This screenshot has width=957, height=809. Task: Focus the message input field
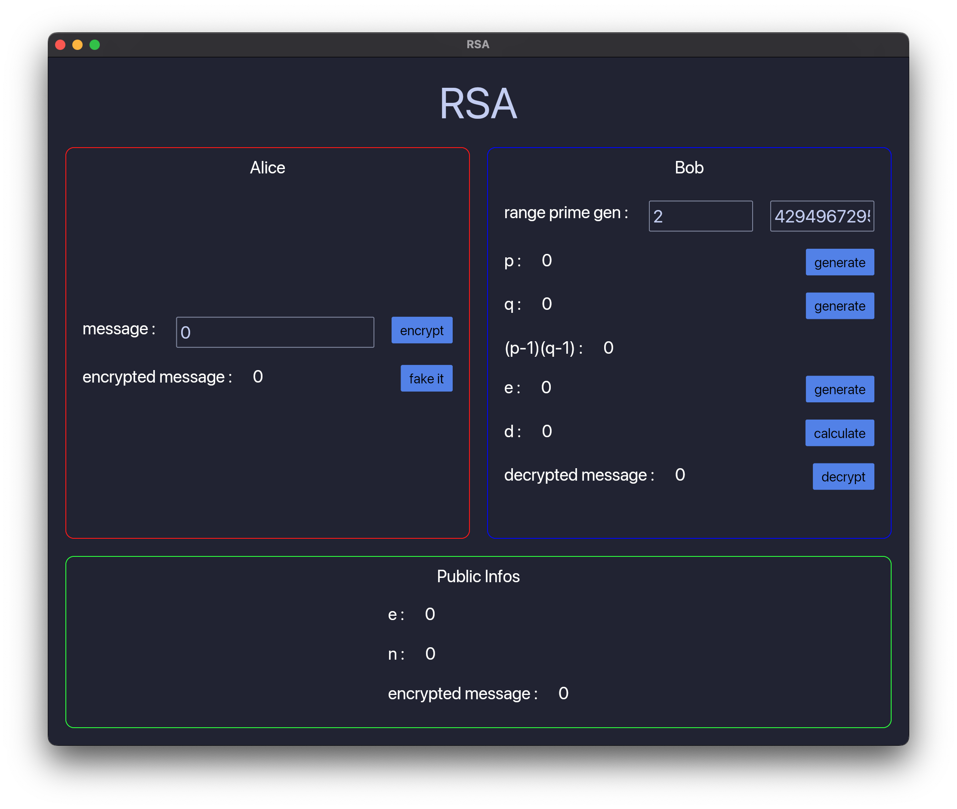tap(275, 332)
